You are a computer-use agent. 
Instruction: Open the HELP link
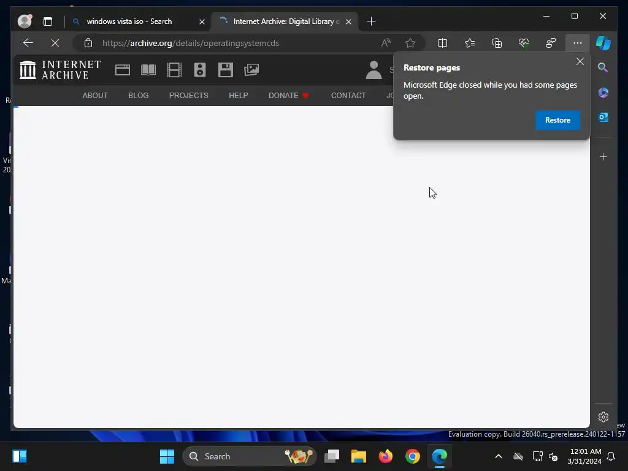(239, 95)
